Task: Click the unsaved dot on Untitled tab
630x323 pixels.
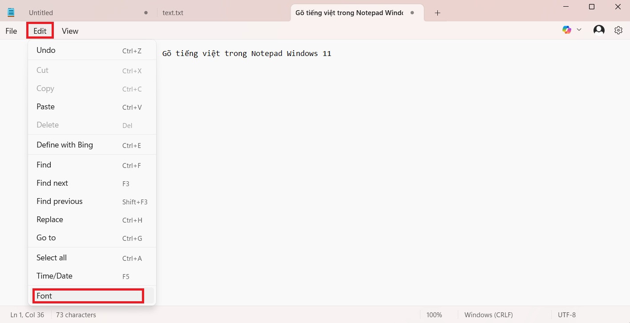Action: (146, 13)
